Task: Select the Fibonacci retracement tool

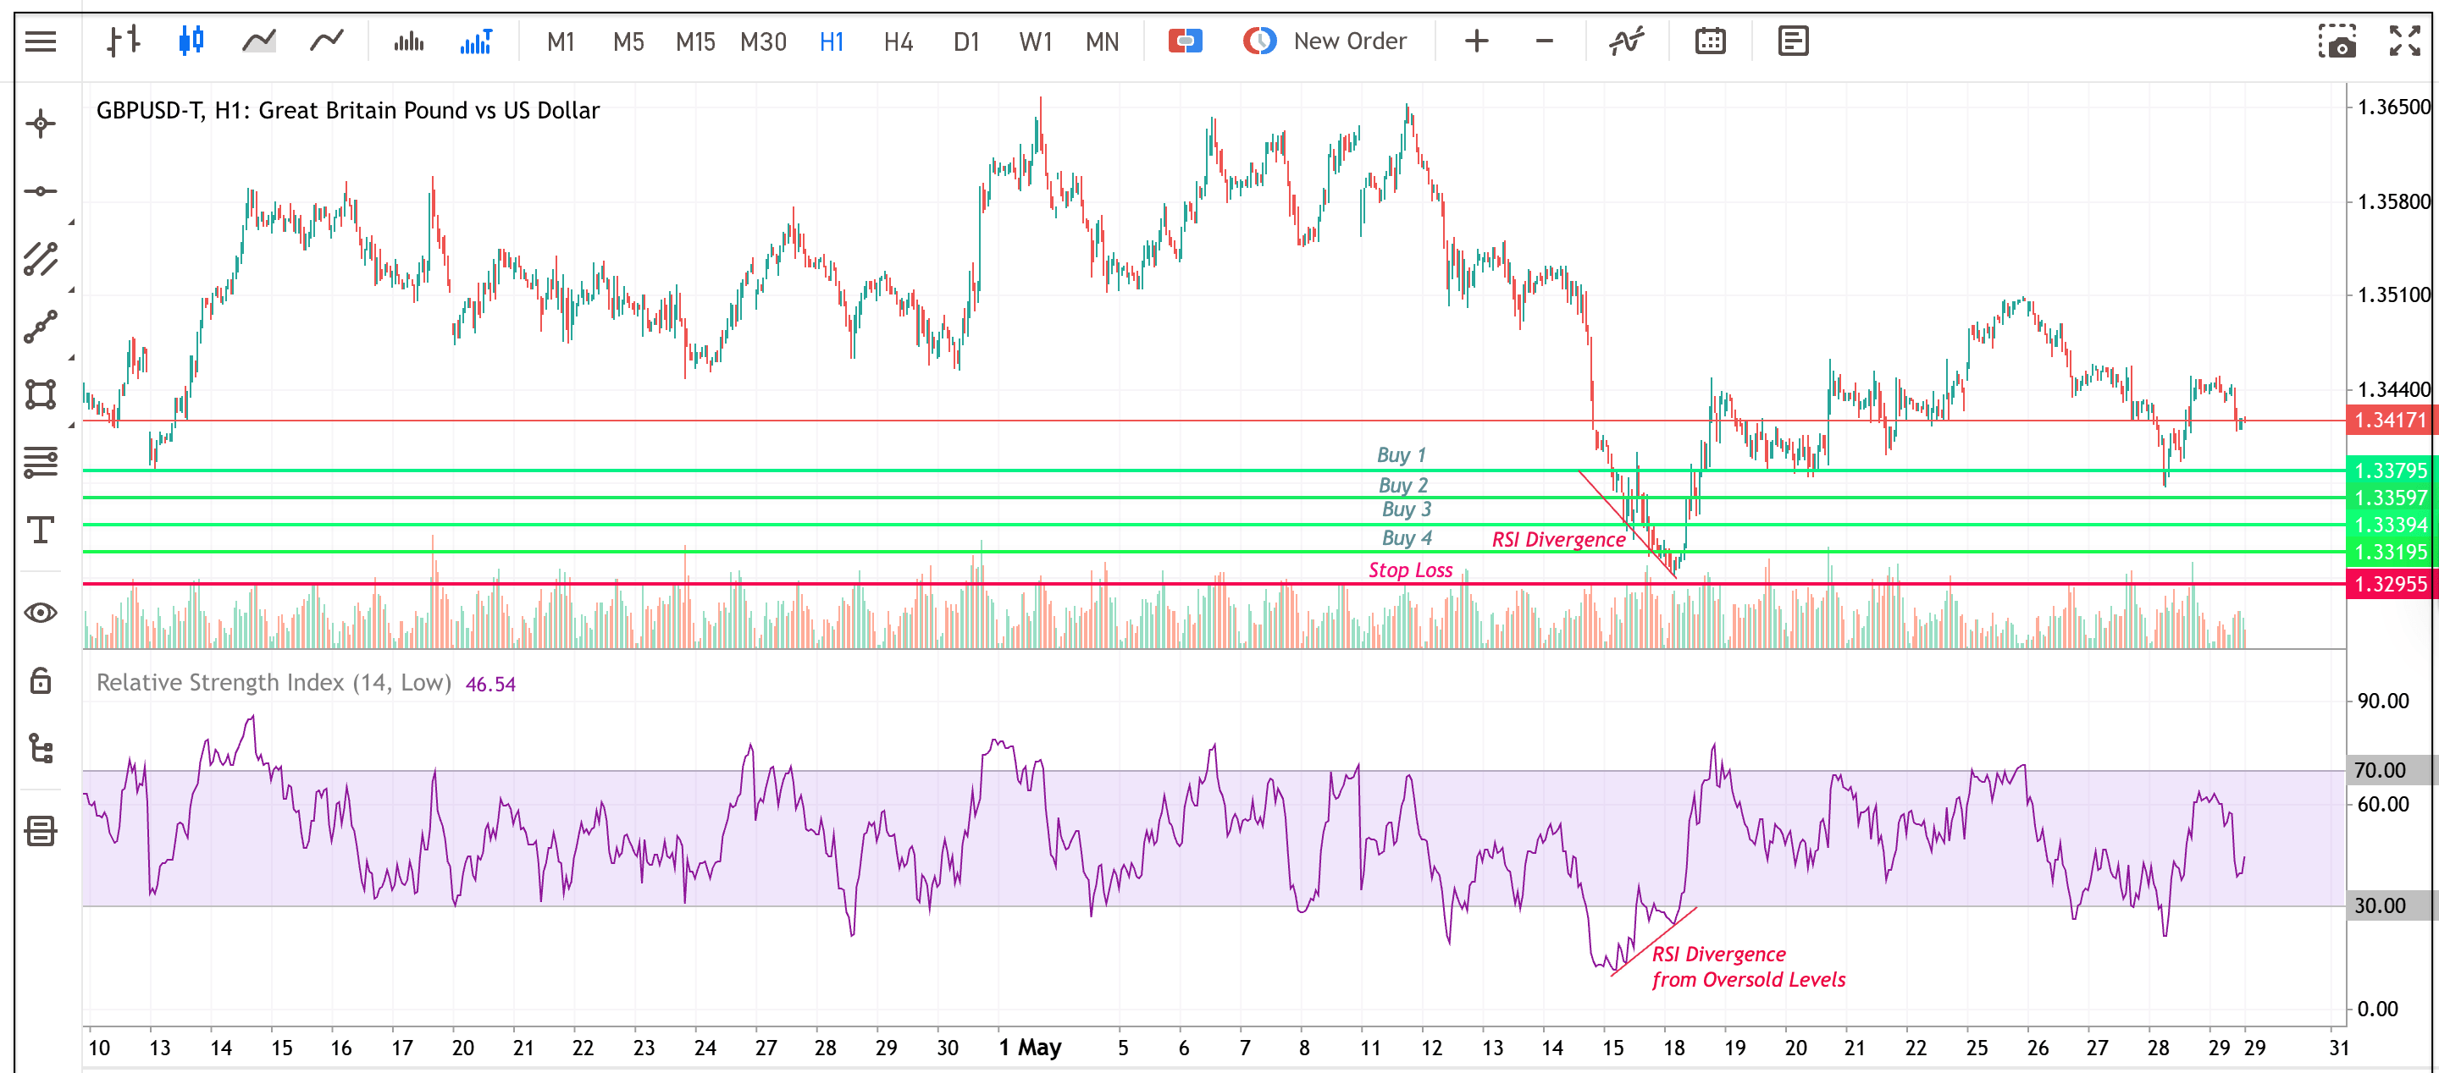Action: (41, 462)
